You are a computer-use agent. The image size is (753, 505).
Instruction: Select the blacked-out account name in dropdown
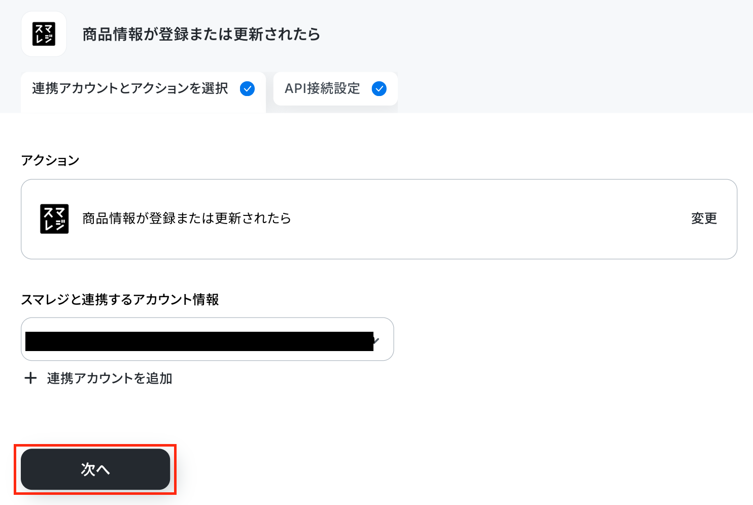(199, 341)
